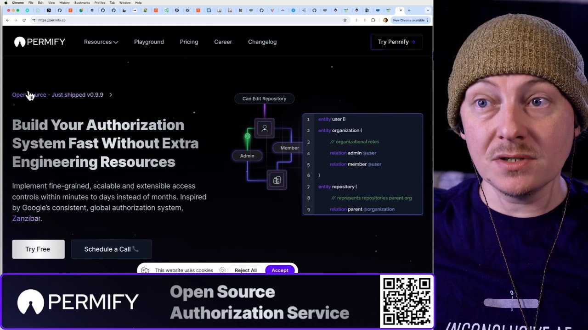Viewport: 588px width, 330px height.
Task: Click Schedule a Call button
Action: click(111, 249)
